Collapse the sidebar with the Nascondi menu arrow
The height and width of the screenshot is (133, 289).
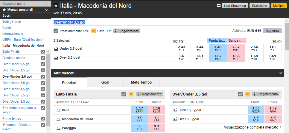point(47,4)
